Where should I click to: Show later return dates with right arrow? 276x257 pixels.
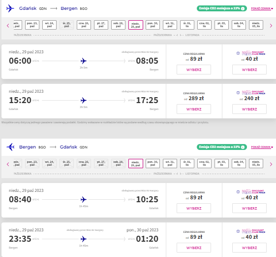pyautogui.click(x=271, y=164)
